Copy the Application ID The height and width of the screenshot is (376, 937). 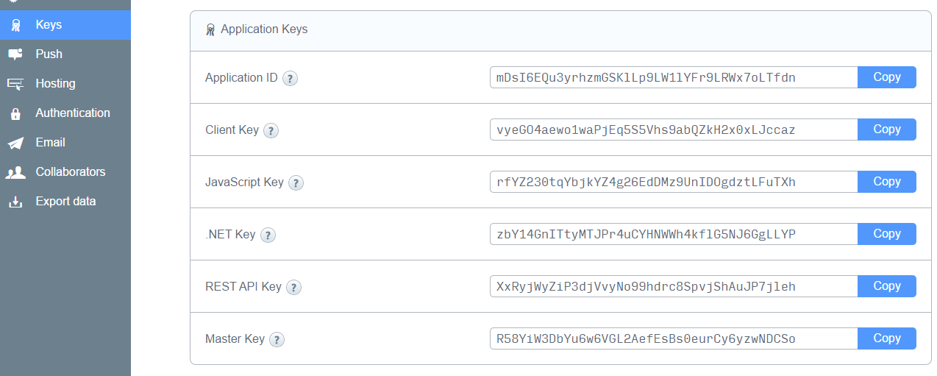tap(886, 77)
